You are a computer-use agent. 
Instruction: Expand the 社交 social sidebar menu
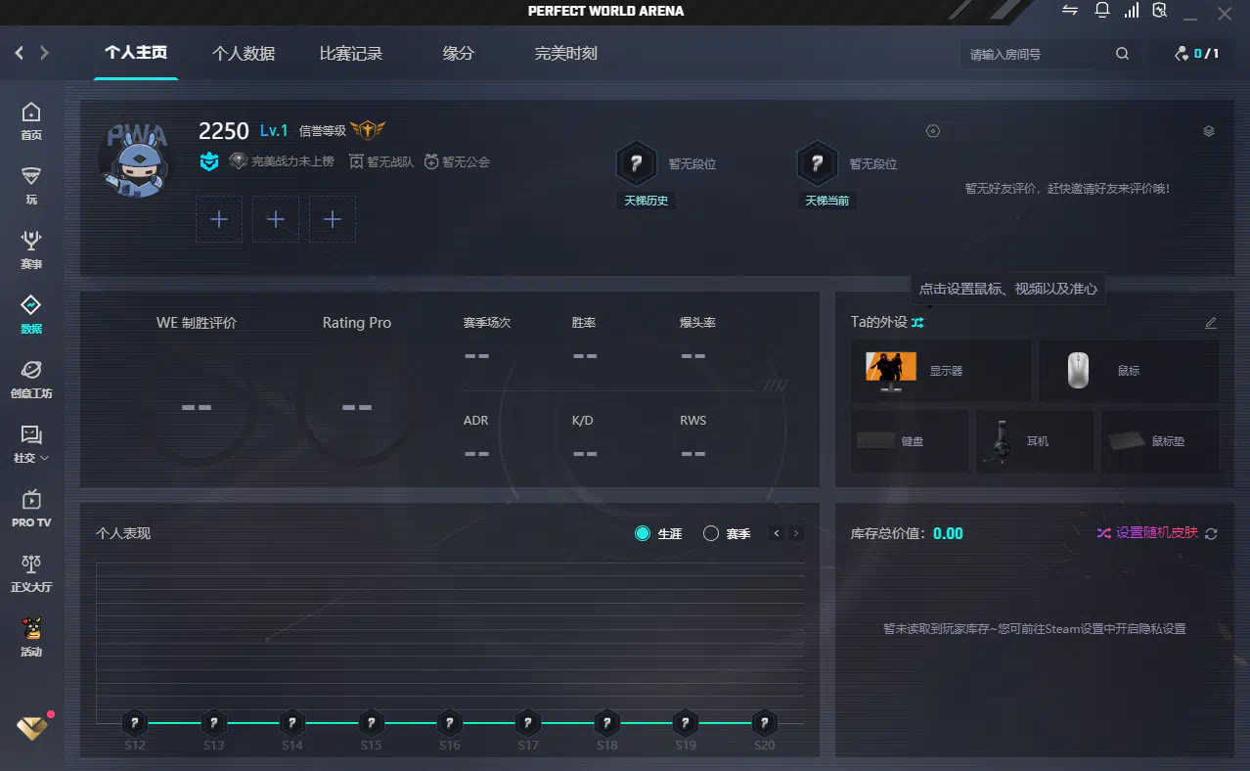[x=31, y=444]
